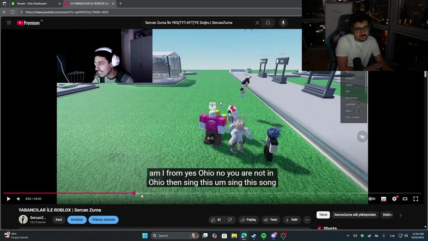Click SercanZ... channel name link
This screenshot has width=428, height=241.
click(38, 218)
